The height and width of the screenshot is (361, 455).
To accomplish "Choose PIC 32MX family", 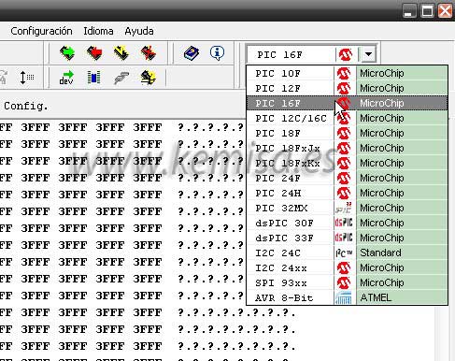I will pos(347,208).
